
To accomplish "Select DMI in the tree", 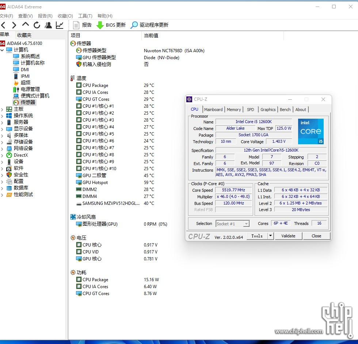I will [x=25, y=70].
